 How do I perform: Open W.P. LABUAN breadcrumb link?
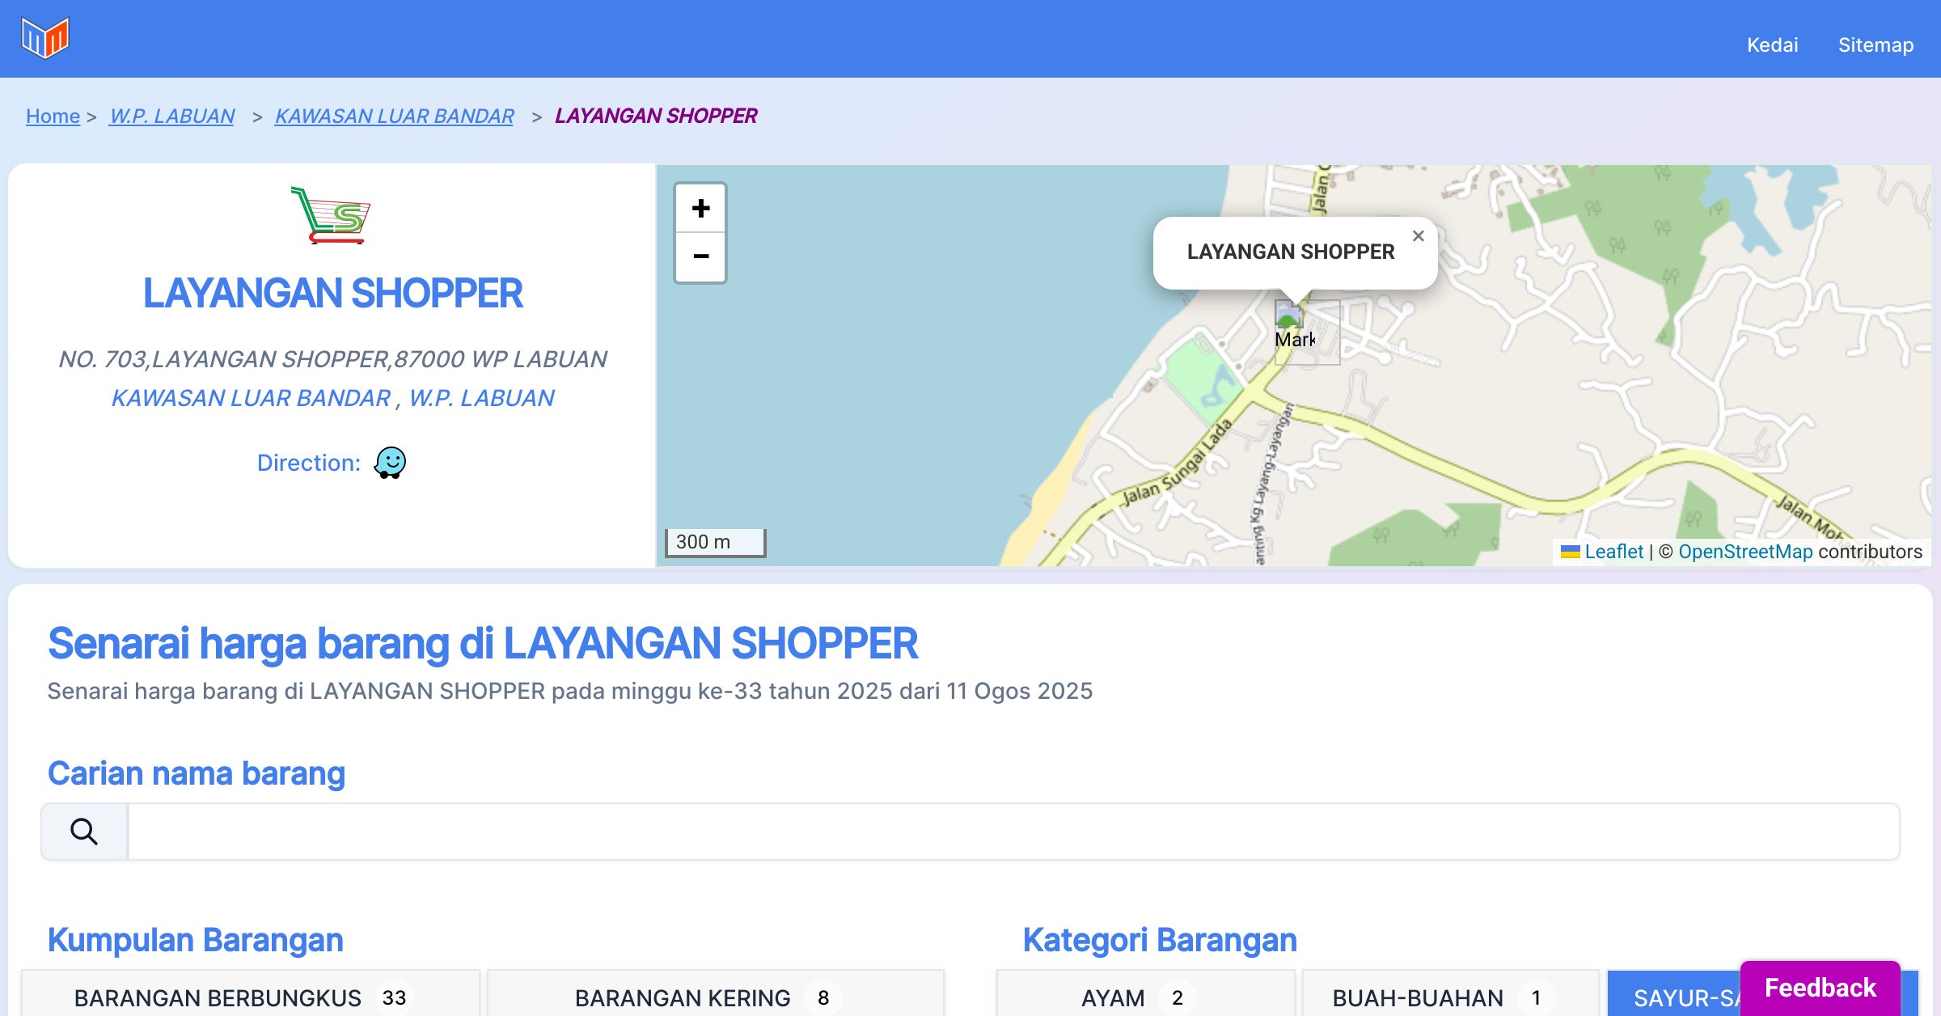[172, 116]
